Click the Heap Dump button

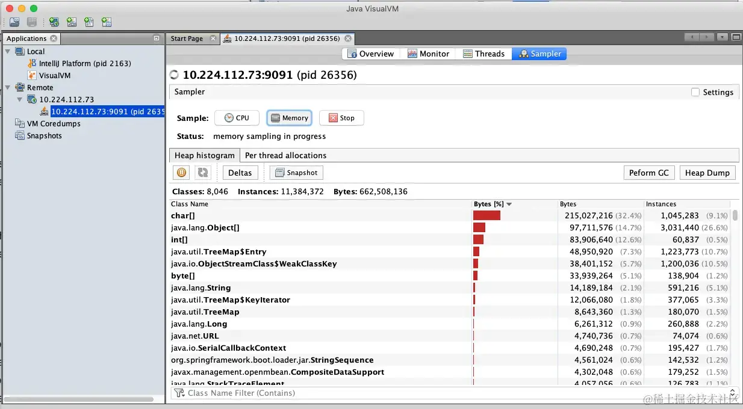click(x=707, y=173)
